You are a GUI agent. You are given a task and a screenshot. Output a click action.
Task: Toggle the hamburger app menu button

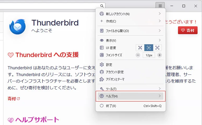point(160,6)
